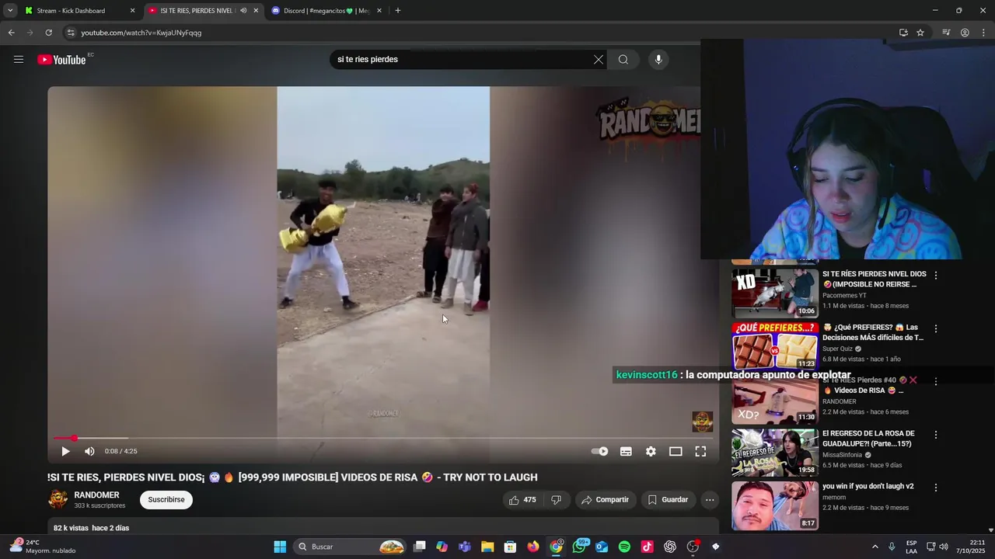Open options menu for Rosa de Guadalupe video
This screenshot has width=995, height=559.
[936, 435]
